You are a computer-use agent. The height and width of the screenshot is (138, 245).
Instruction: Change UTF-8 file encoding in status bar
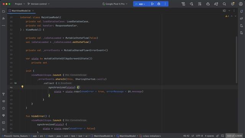coord(199,136)
